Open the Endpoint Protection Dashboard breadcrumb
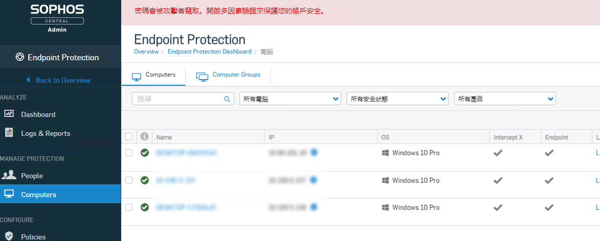 click(209, 52)
